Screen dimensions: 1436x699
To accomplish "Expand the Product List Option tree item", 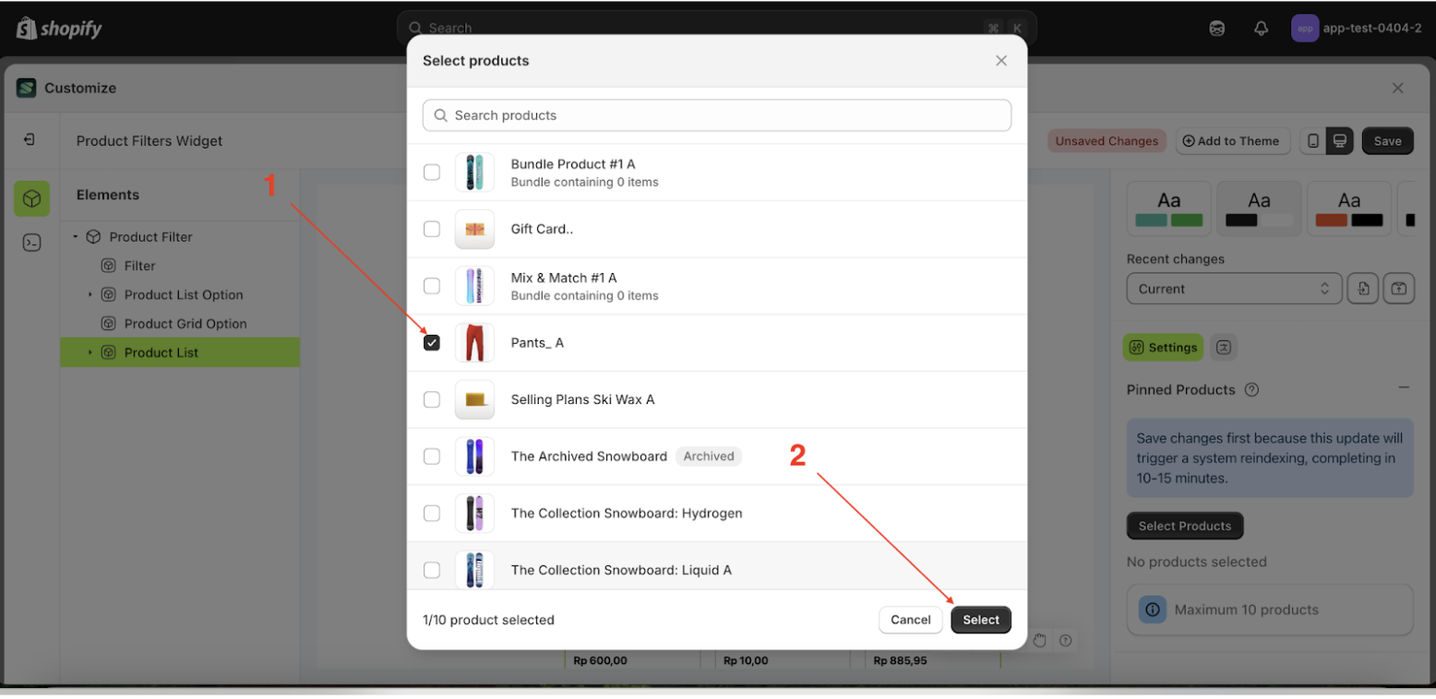I will (90, 295).
